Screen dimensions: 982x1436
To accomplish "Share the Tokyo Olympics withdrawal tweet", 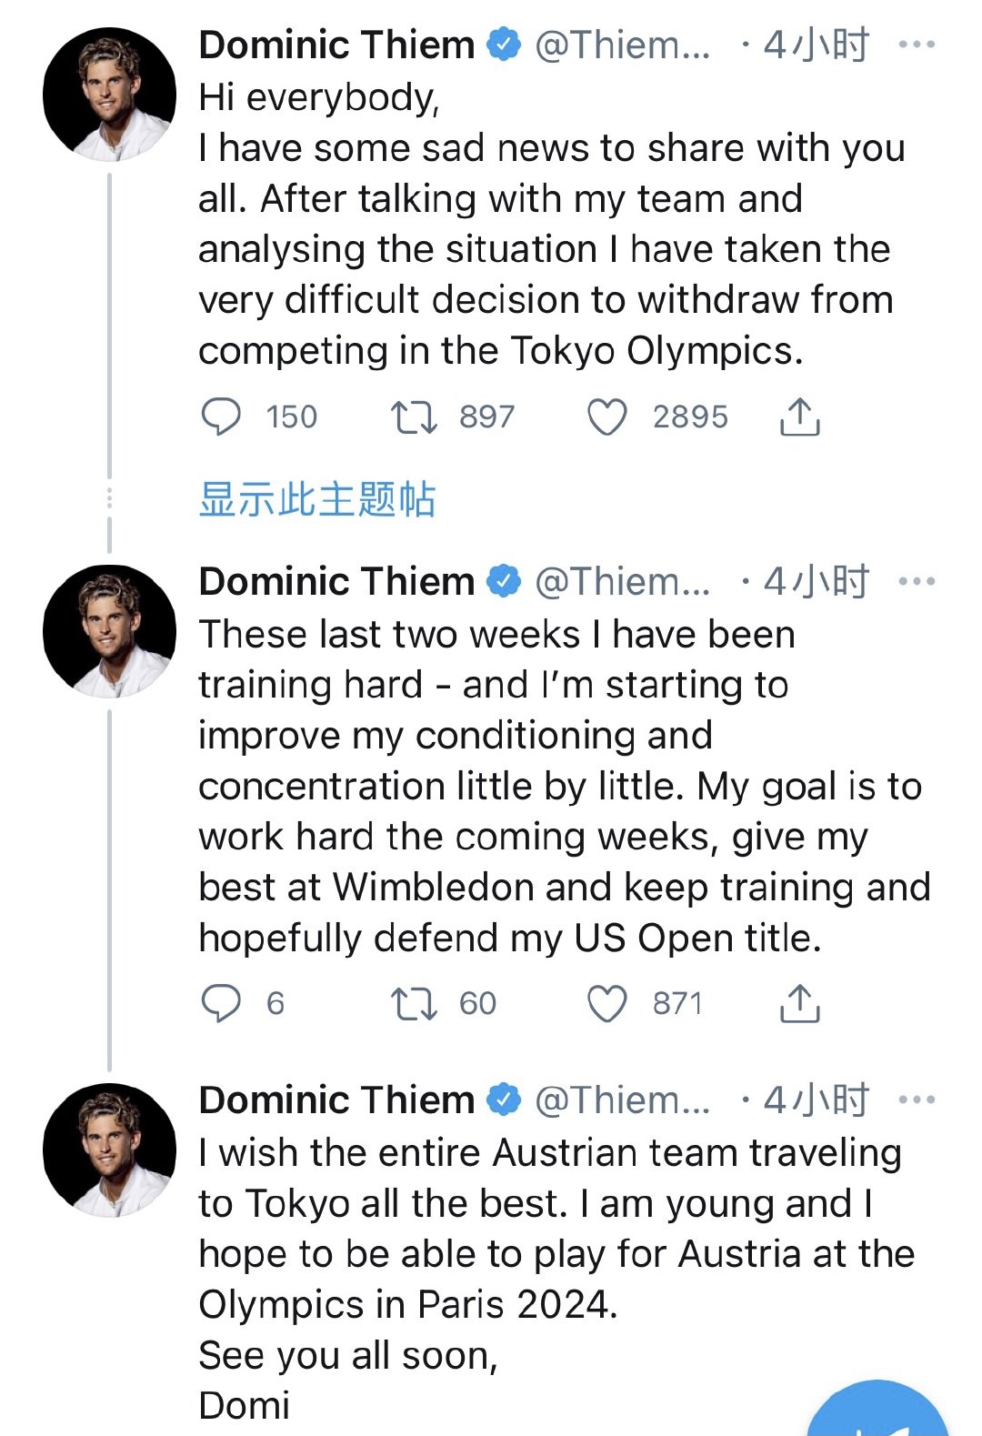I will click(799, 417).
